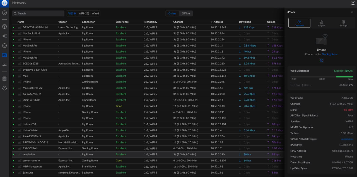Image resolution: width=357 pixels, height=177 pixels.
Task: Close the iPhone details panel
Action: tap(352, 12)
